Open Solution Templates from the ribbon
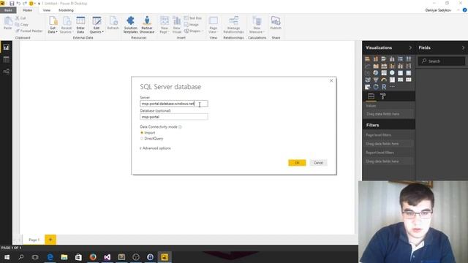Viewport: 468px width, 263px height. click(131, 25)
